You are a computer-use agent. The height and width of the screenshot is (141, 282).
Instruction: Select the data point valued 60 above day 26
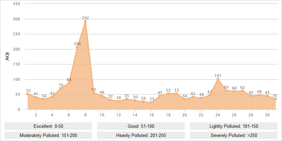[234, 91]
